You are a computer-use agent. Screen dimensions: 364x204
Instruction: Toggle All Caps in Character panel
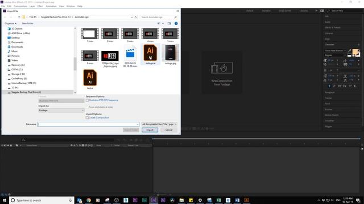coord(340,86)
